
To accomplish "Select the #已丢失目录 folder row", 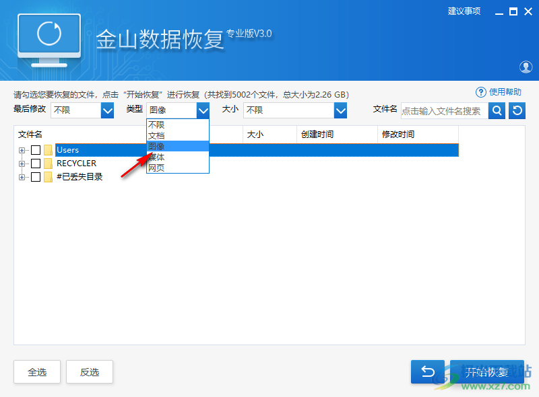I will tap(80, 177).
